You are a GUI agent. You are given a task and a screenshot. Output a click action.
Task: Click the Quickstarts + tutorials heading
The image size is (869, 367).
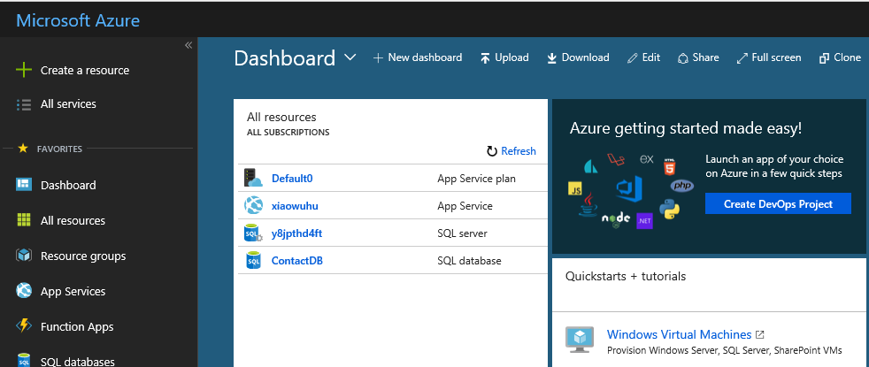click(626, 276)
